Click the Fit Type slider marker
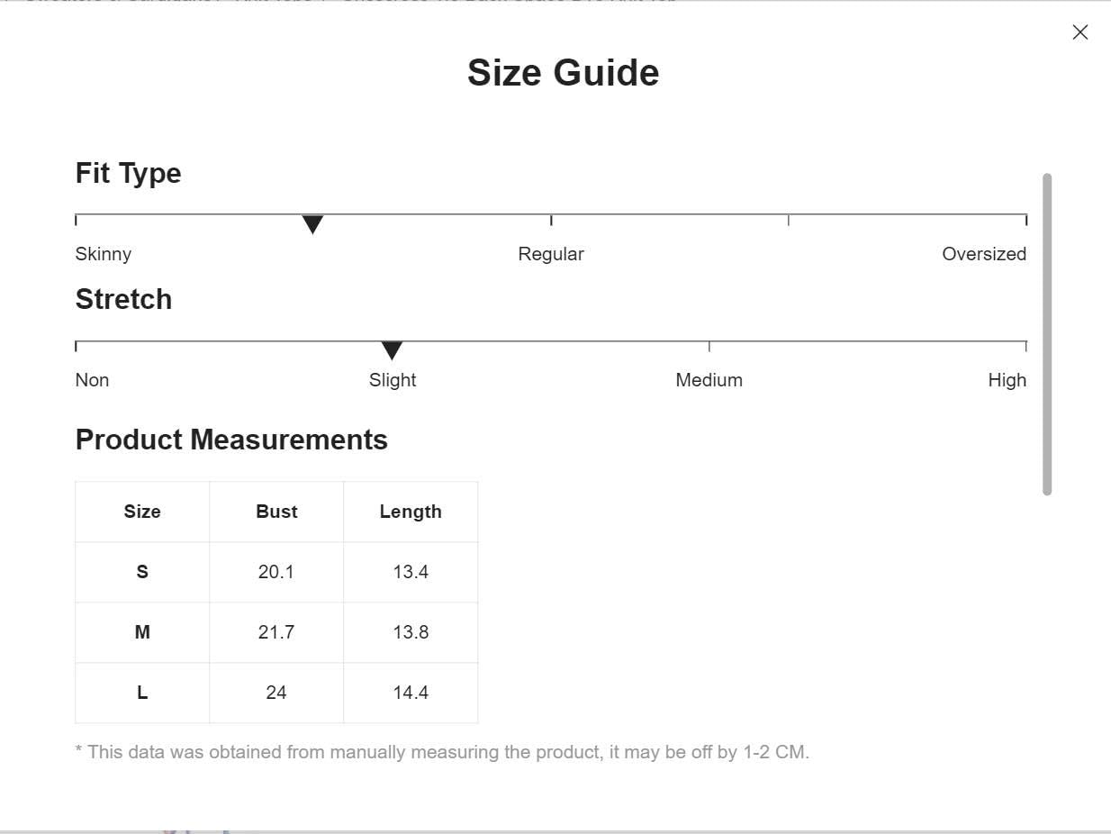Screen dimensions: 1111x834 (312, 224)
